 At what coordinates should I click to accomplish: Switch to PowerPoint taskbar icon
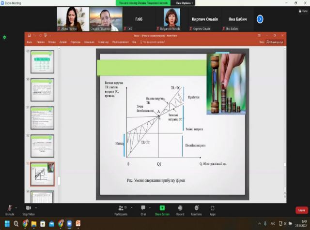point(78,224)
